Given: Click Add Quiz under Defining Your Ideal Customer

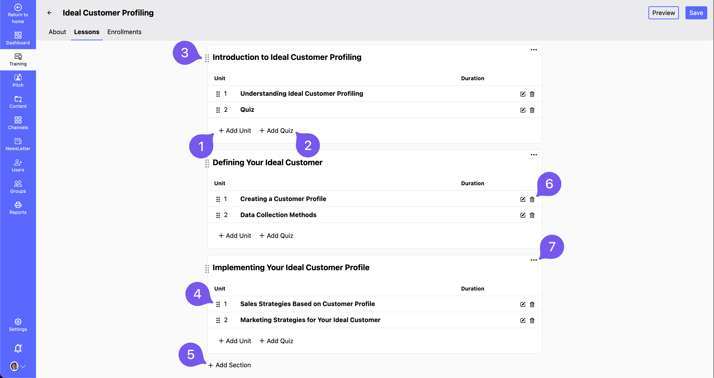Looking at the screenshot, I should coord(276,236).
